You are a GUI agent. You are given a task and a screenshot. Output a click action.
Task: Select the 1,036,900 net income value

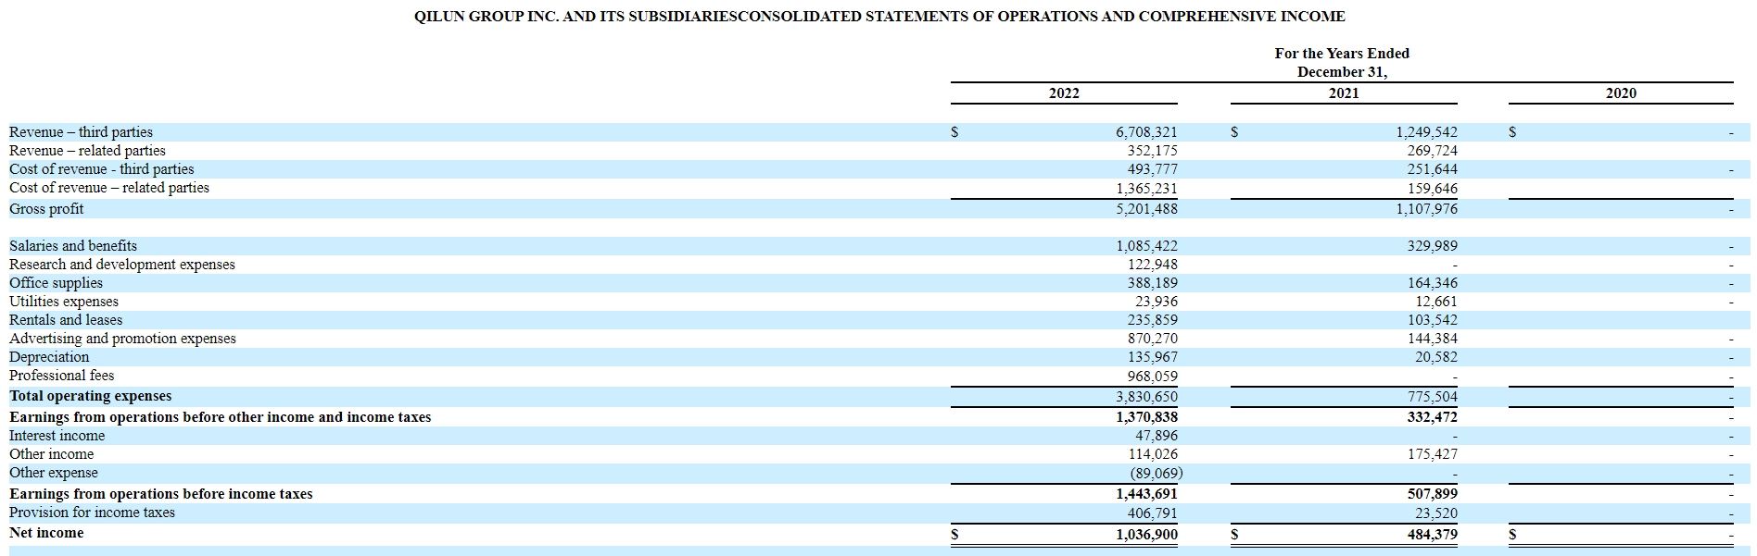coord(1146,535)
